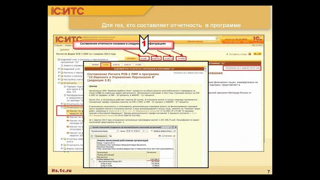Click the 1С:ИТС logo in the page header

(68, 39)
